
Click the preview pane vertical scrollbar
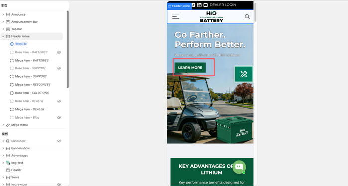255,12
